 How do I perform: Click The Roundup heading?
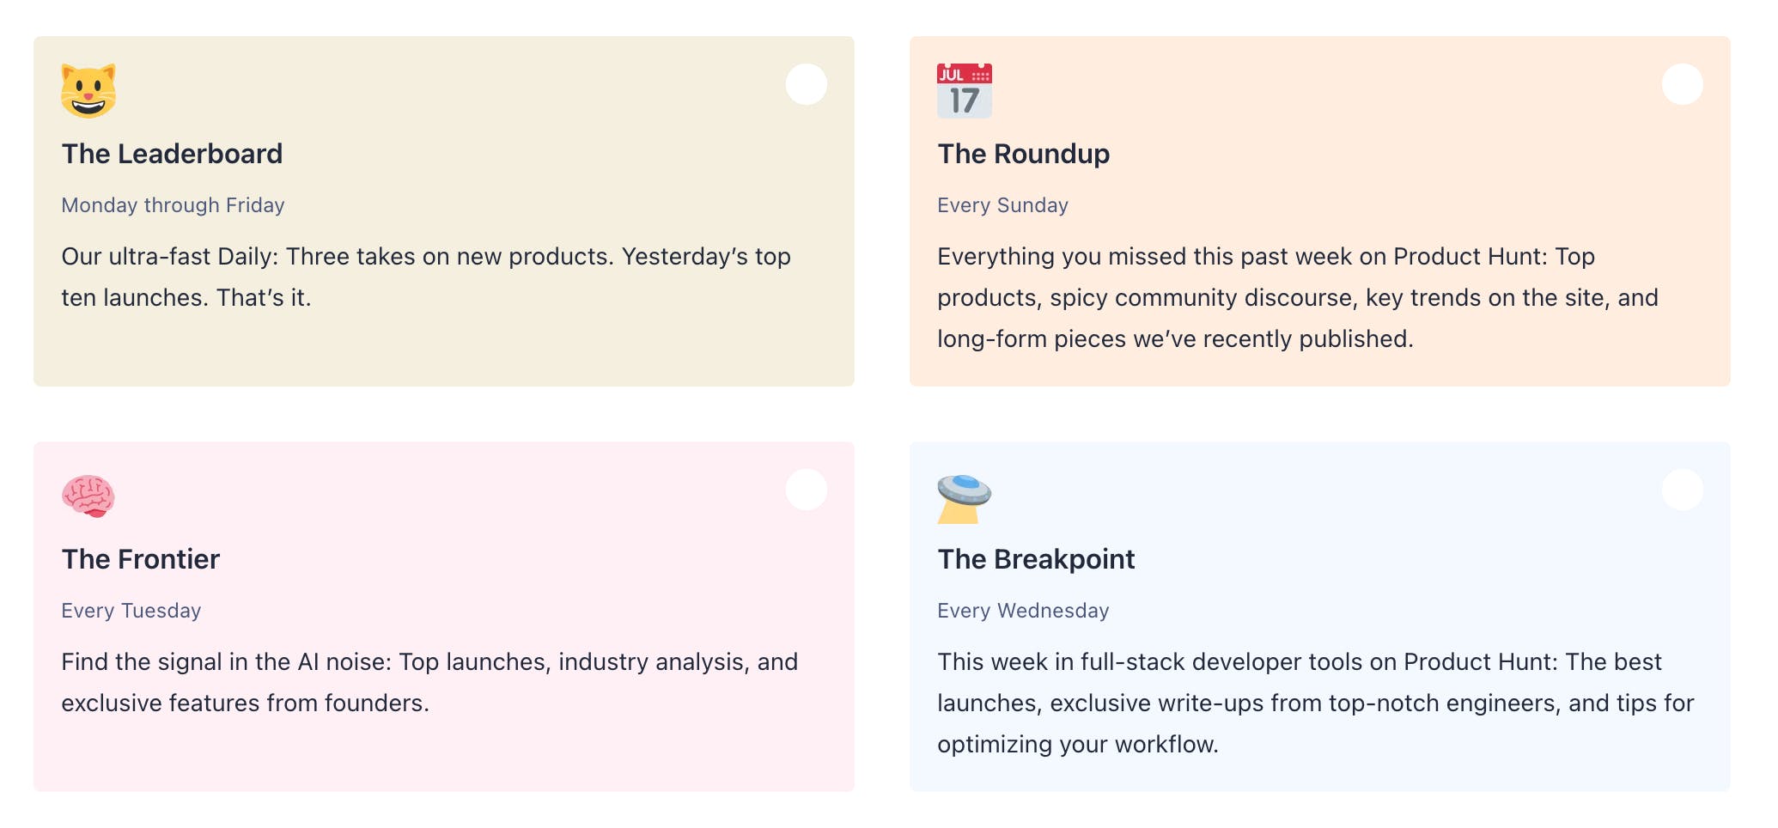point(1023,154)
